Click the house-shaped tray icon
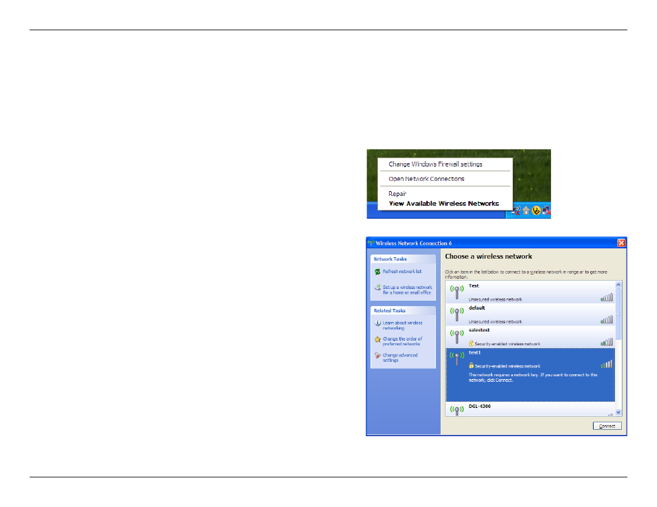Image resolution: width=657 pixels, height=507 pixels. 526,211
